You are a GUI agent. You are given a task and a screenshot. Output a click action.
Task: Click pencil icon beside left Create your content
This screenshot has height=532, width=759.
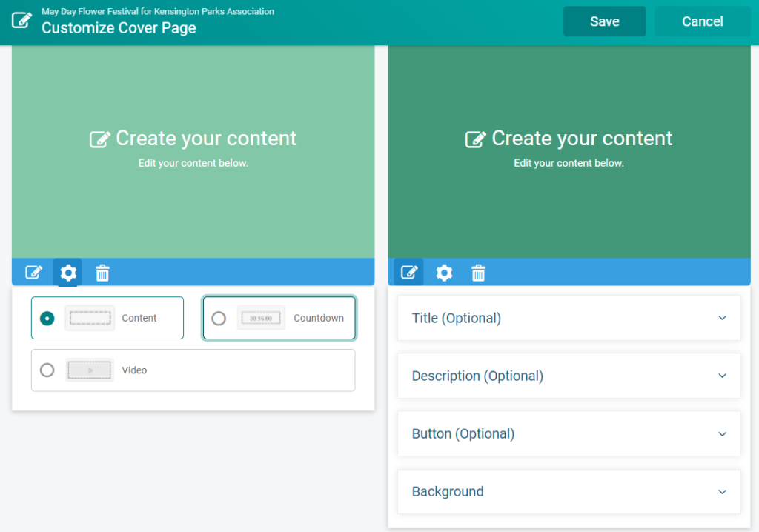(x=100, y=139)
